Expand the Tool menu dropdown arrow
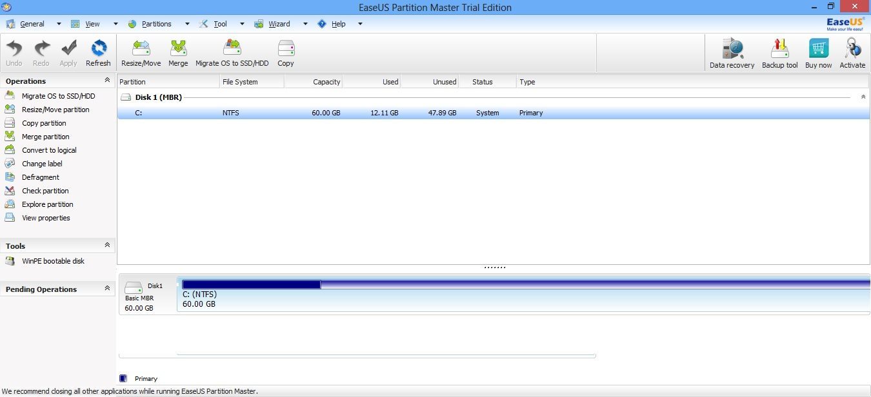Viewport: 871px width, 397px height. tap(243, 24)
